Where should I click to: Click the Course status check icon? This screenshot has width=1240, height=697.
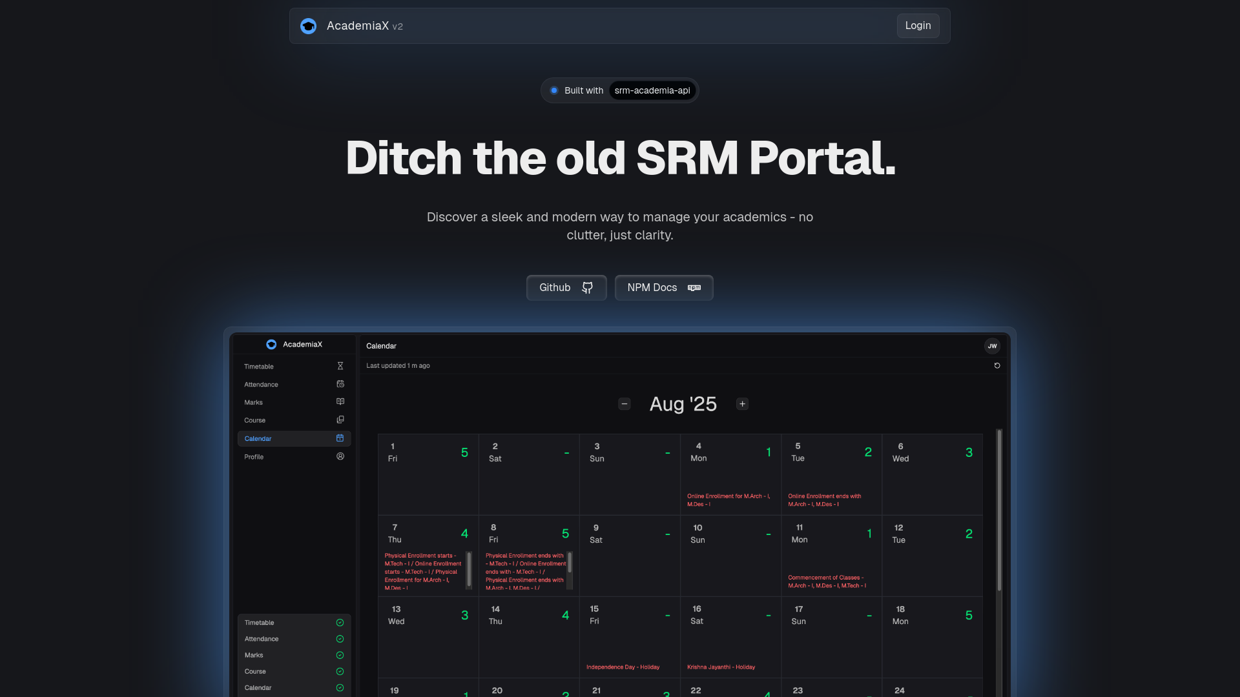(340, 671)
